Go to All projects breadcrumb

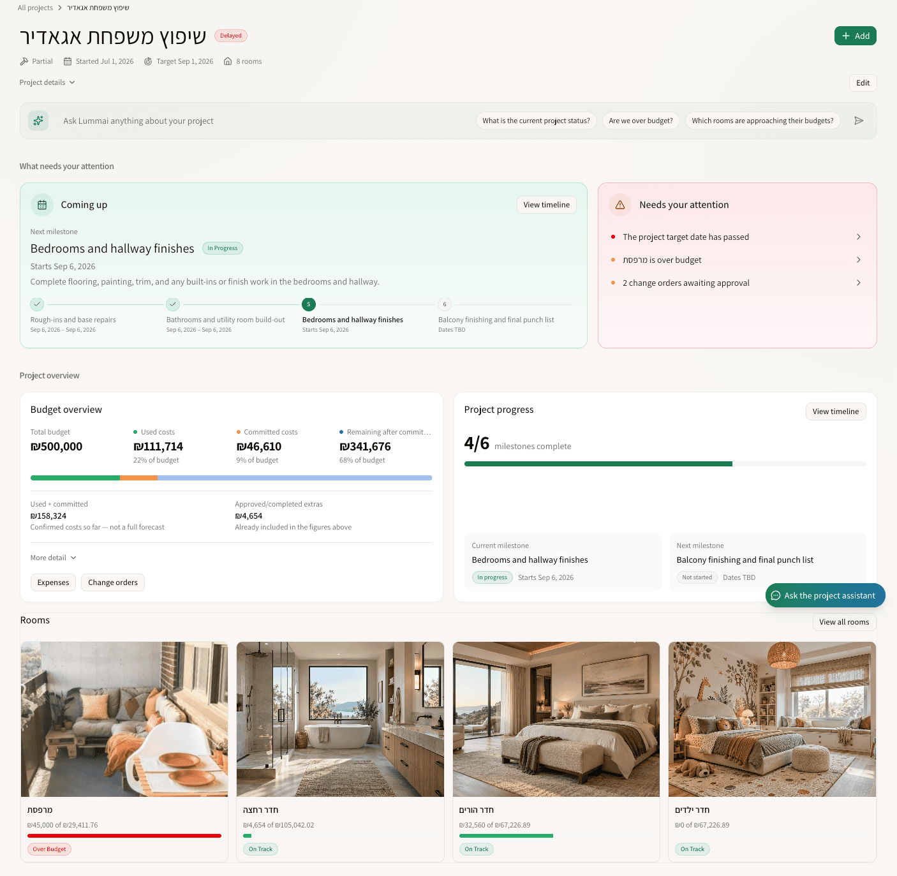[x=35, y=8]
